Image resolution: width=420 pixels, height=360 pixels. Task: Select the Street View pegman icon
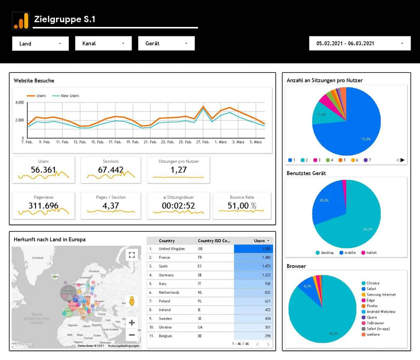132,301
